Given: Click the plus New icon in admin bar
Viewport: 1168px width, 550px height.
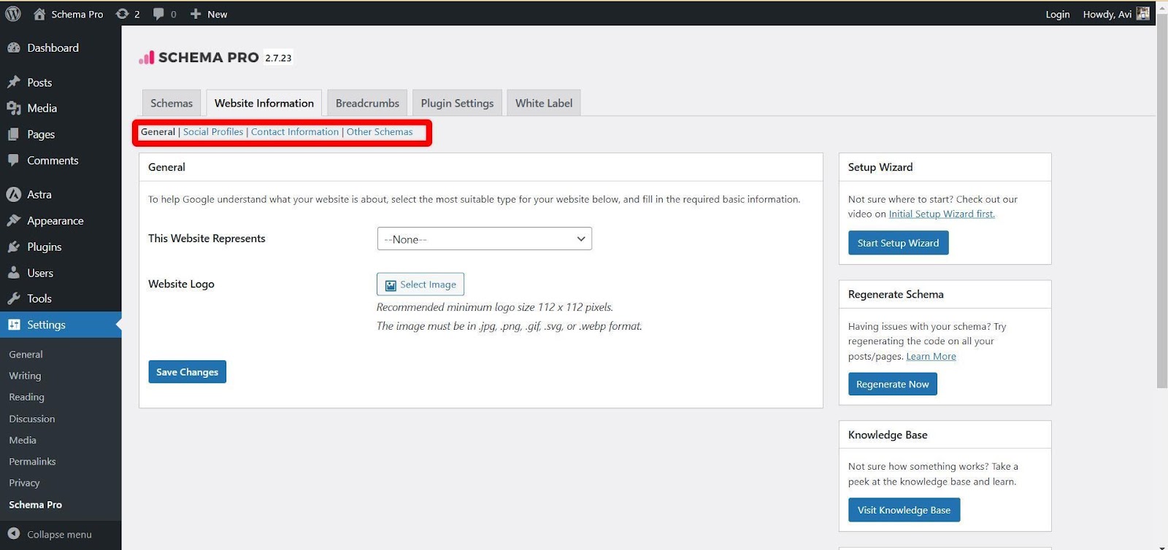Looking at the screenshot, I should coord(196,14).
